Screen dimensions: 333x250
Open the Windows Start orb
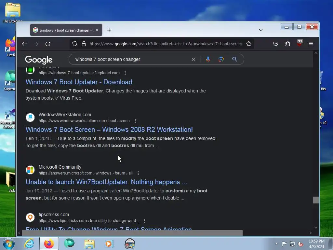coord(9,243)
